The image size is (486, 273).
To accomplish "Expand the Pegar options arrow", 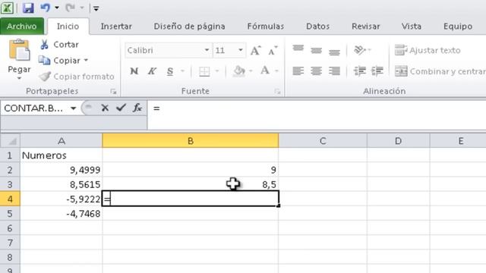I will pyautogui.click(x=19, y=78).
